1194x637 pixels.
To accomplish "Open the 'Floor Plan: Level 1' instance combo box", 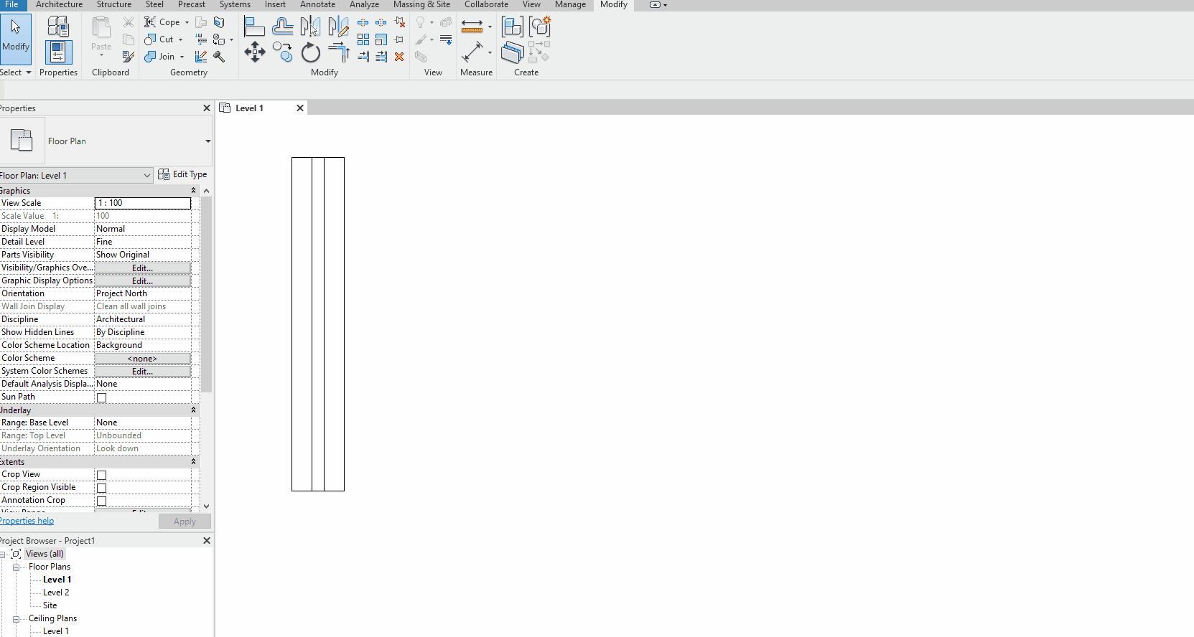I will (76, 176).
